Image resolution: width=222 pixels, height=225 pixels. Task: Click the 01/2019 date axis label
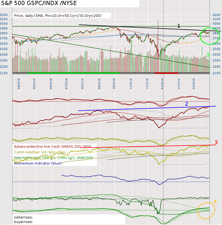tap(162, 84)
